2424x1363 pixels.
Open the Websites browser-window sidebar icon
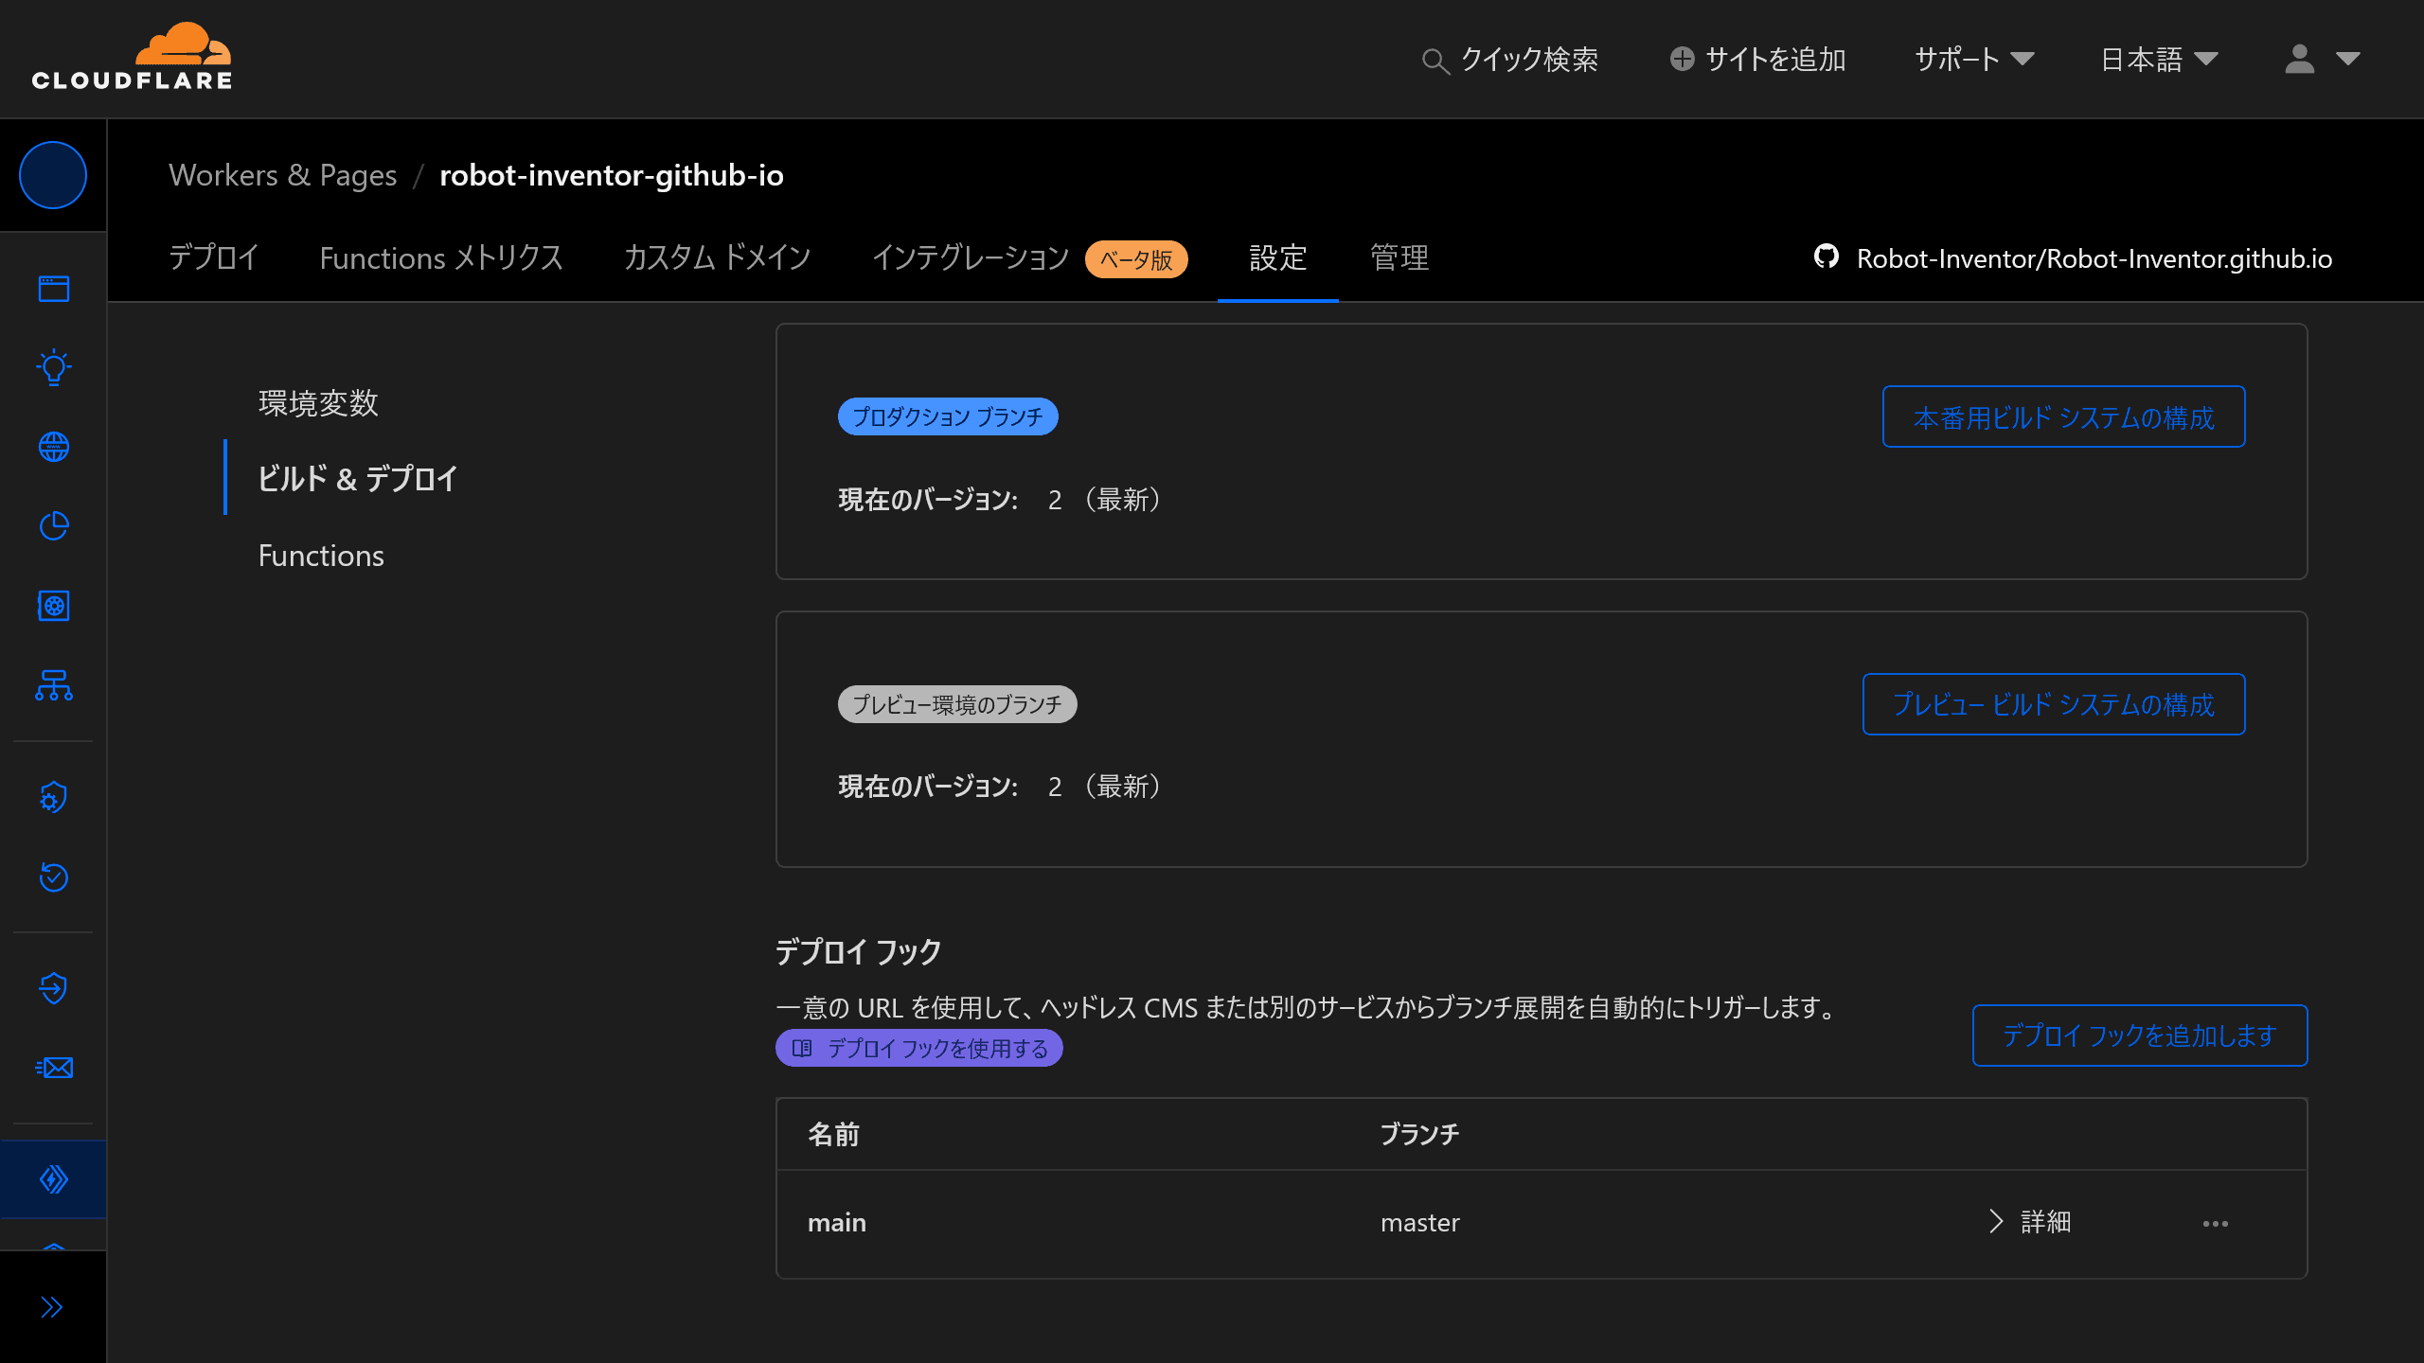[x=54, y=289]
